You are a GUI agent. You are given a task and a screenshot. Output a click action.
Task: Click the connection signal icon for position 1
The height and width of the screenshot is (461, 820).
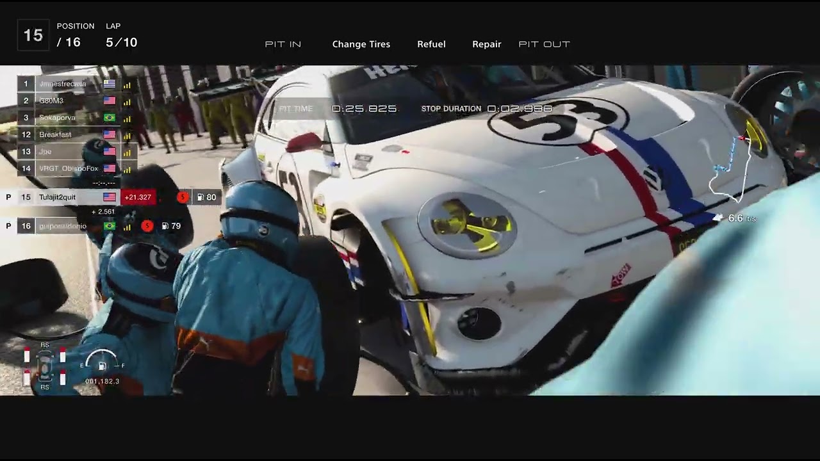127,85
